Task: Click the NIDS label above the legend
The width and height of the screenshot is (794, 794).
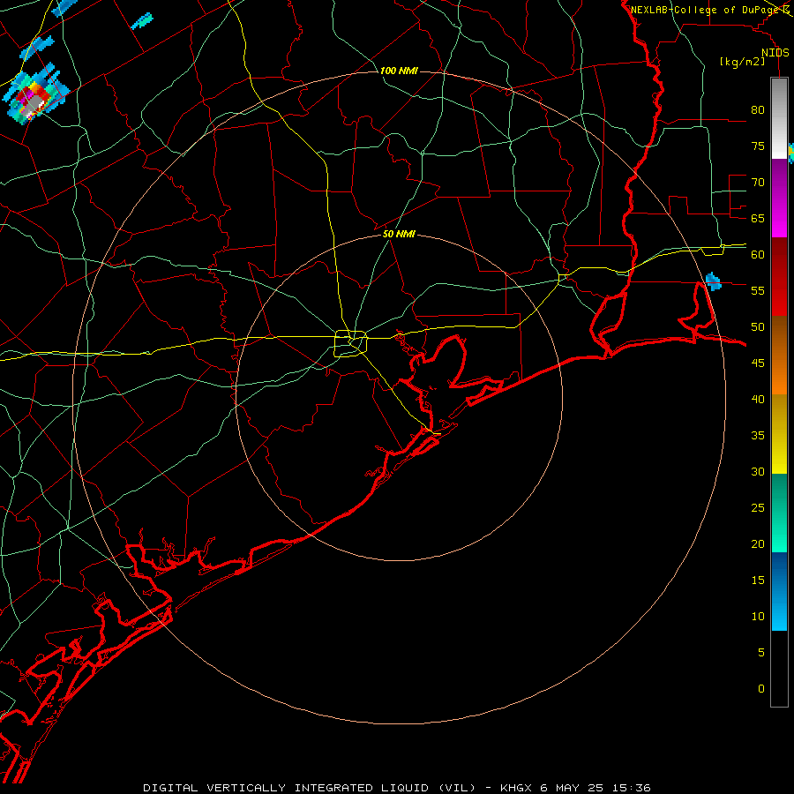Action: click(x=775, y=53)
